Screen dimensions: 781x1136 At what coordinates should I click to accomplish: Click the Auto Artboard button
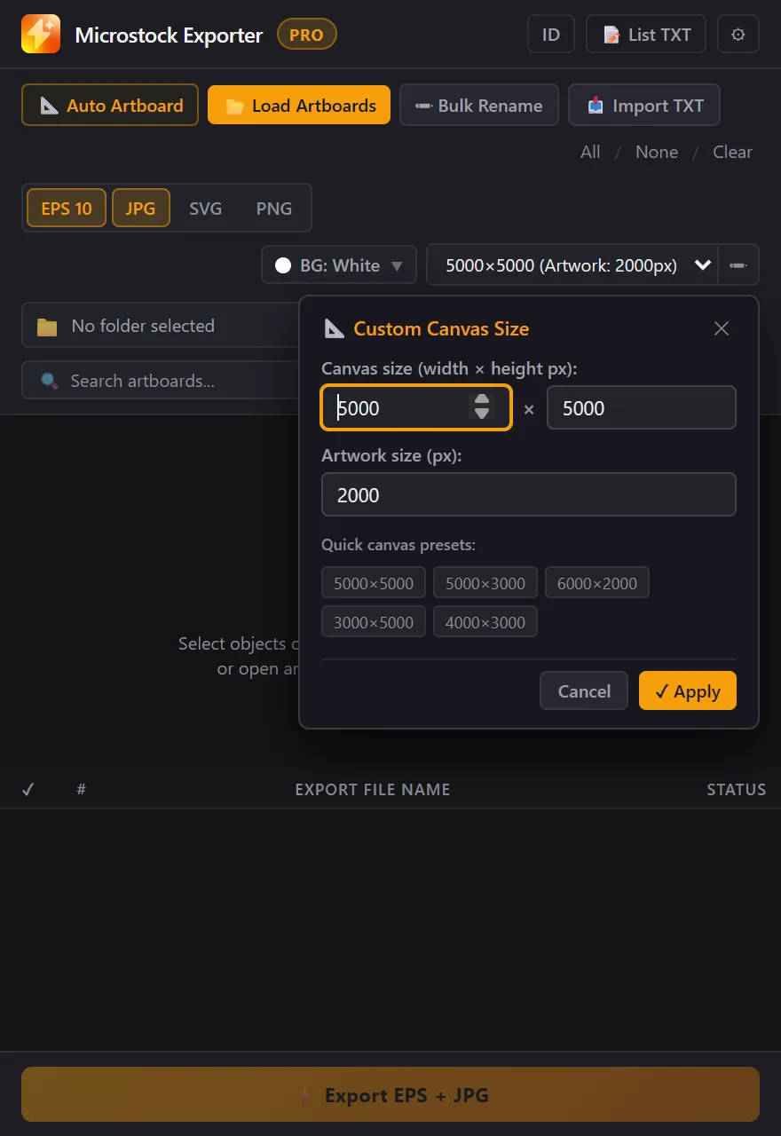(x=110, y=106)
